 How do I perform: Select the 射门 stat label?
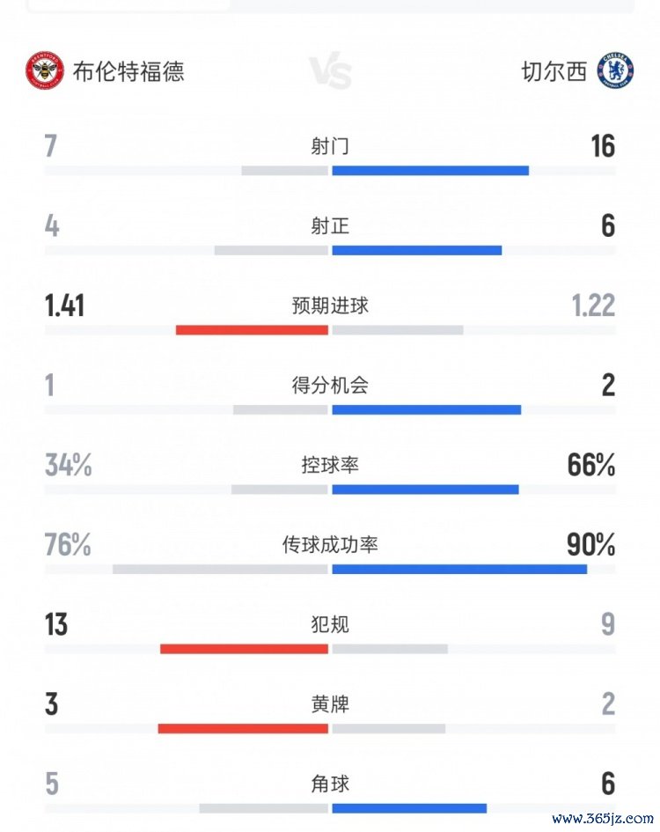(x=330, y=146)
